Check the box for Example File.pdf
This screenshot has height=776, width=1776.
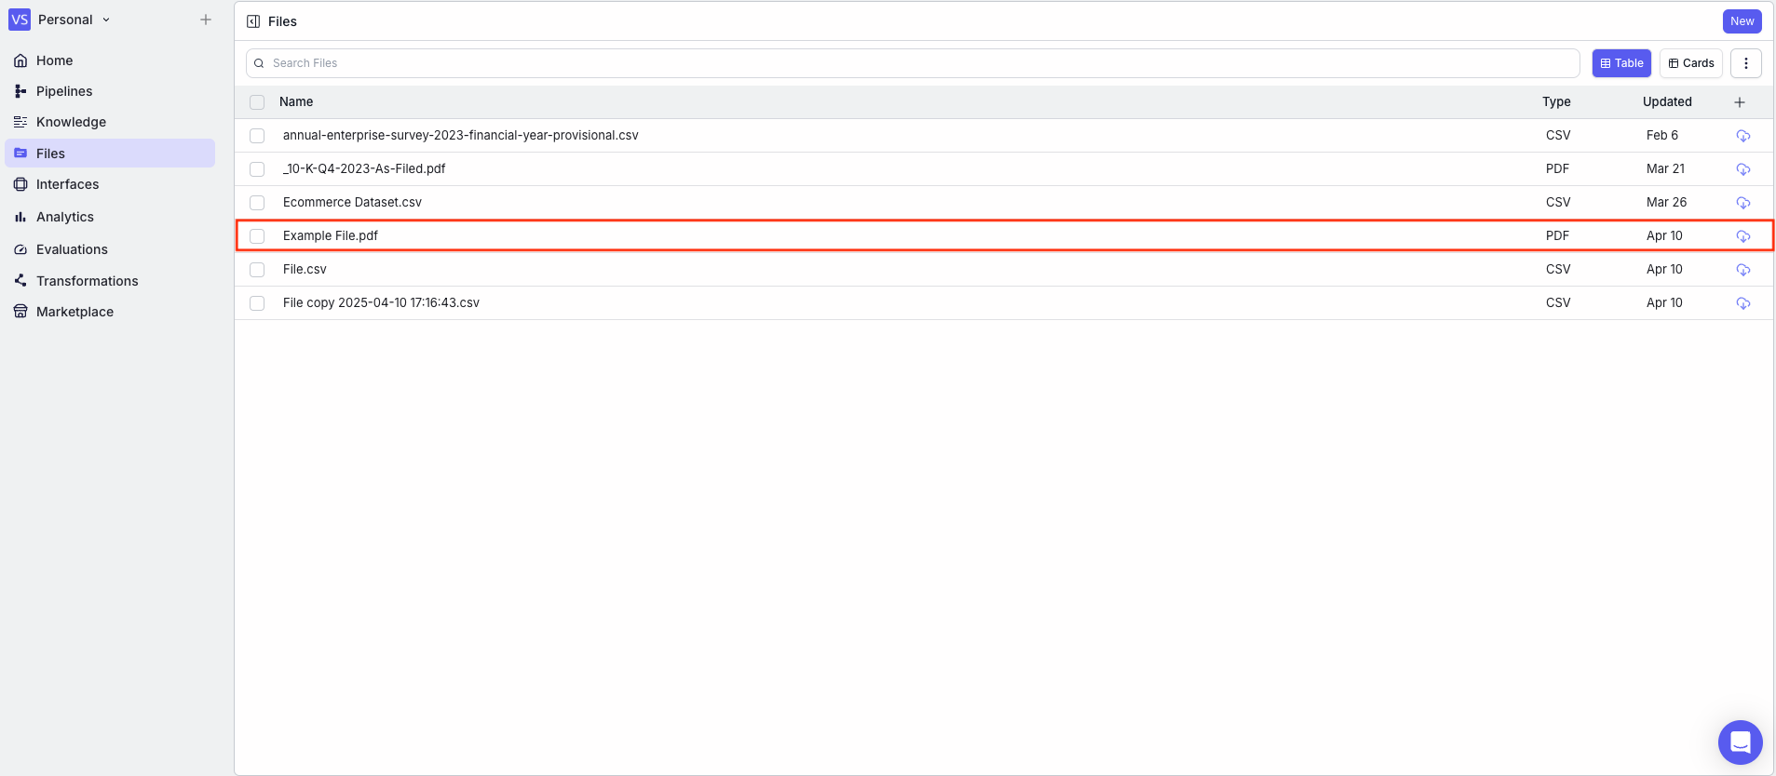click(x=257, y=236)
